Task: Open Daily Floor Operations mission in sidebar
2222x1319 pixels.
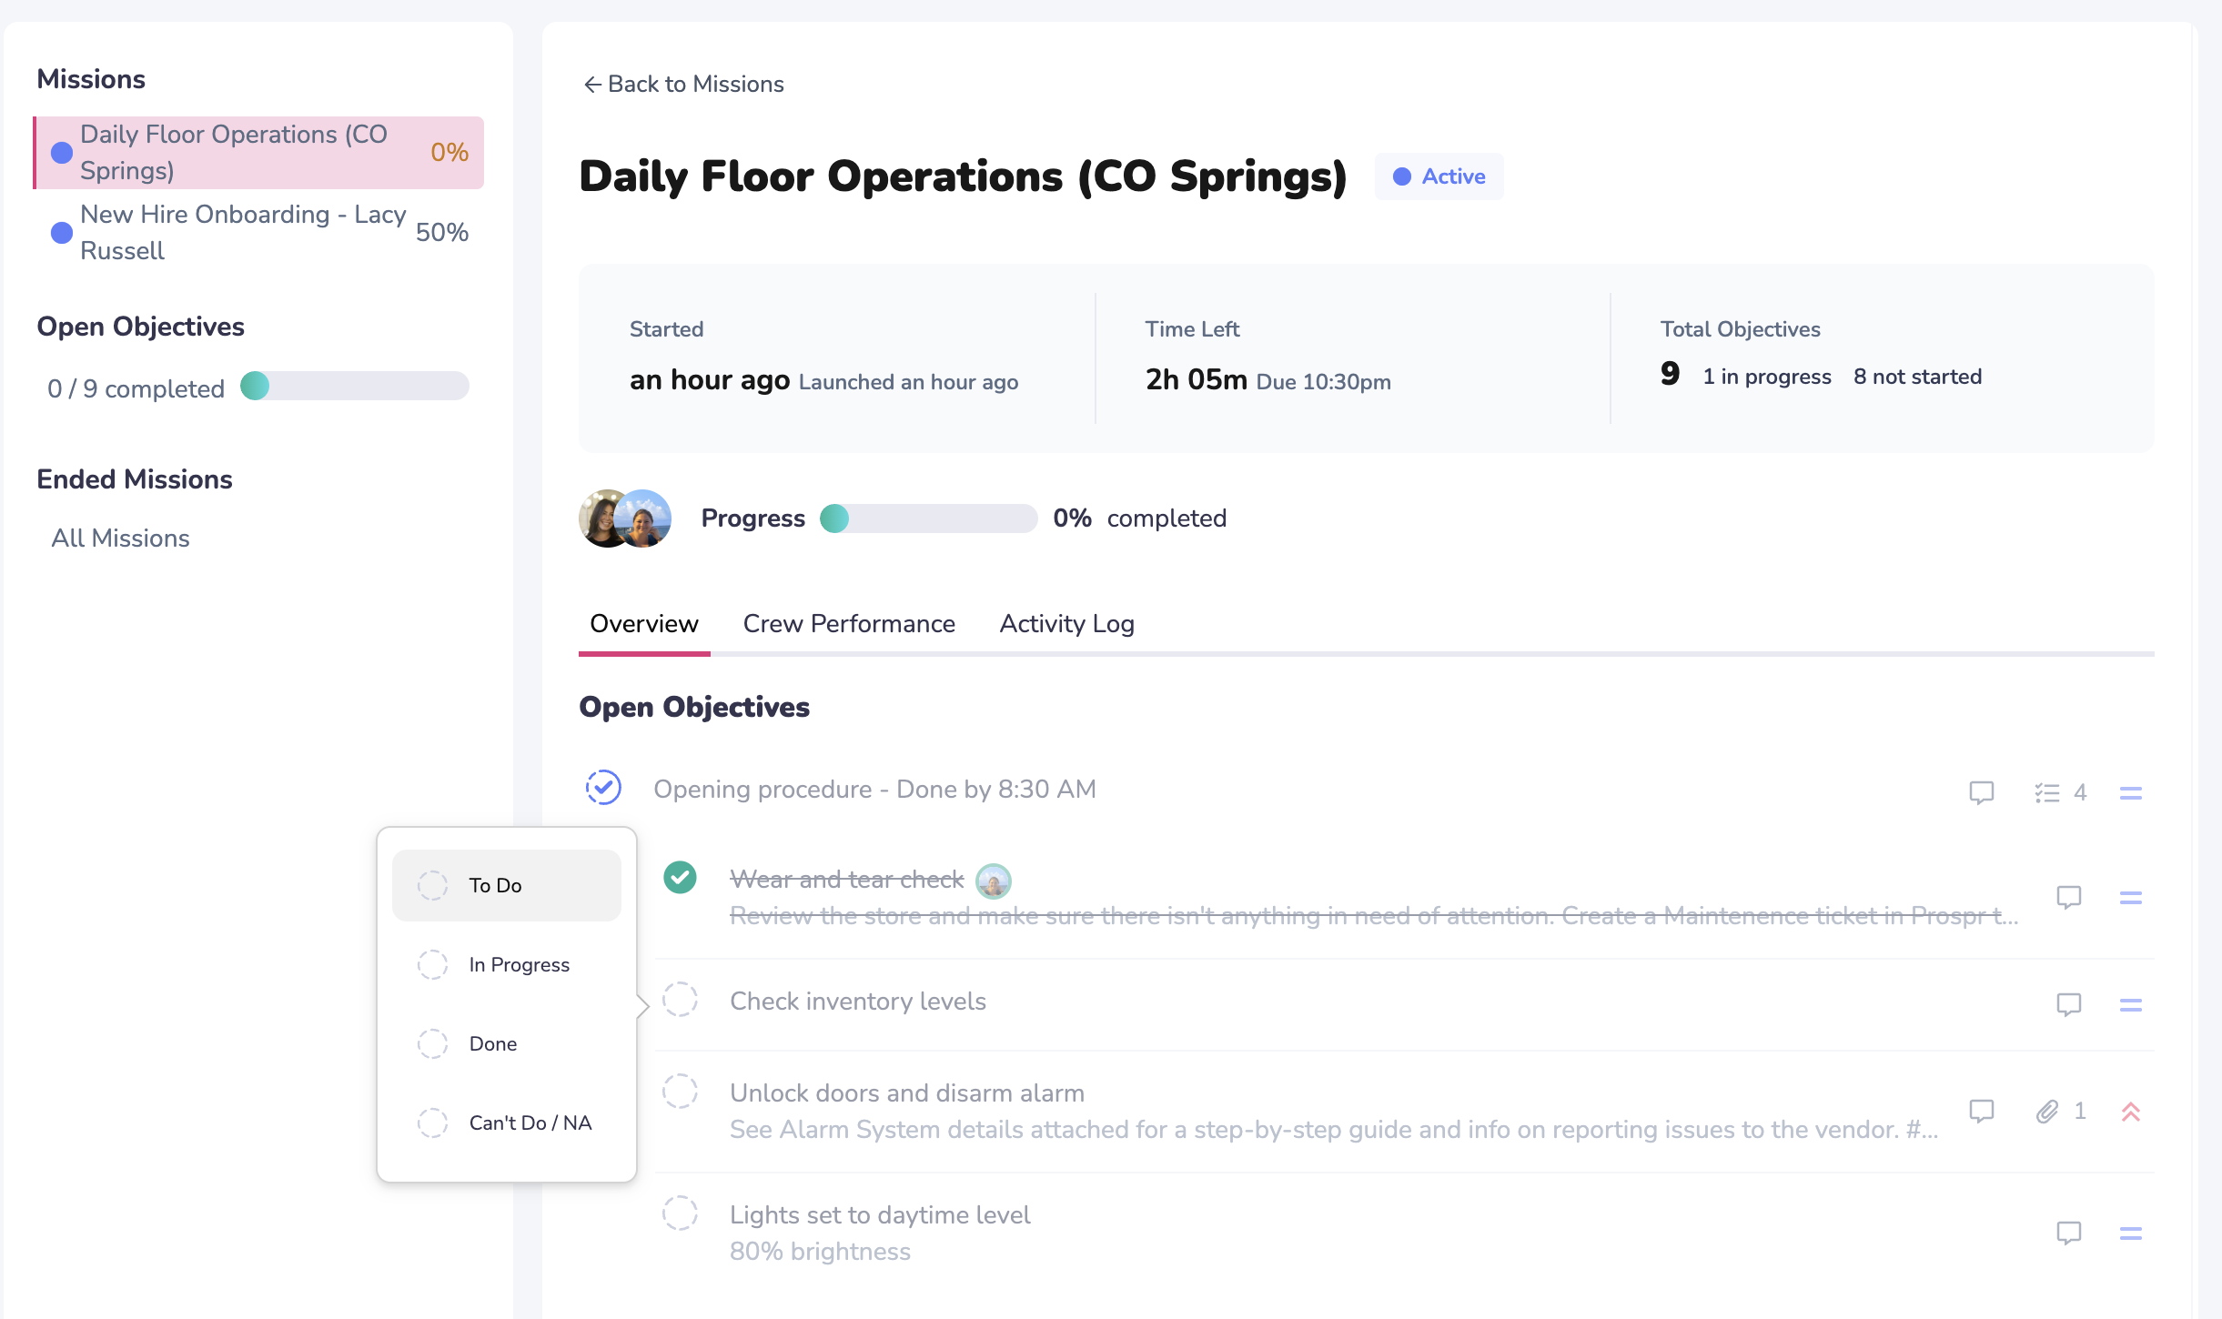Action: tap(258, 153)
